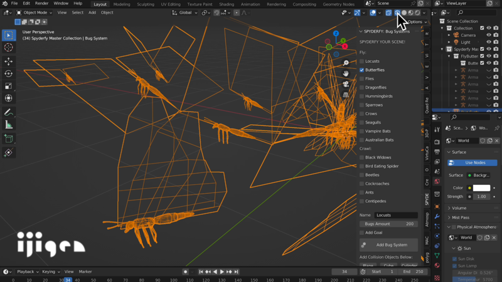
Task: Switch to the Geometry Nodes workspace tab
Action: point(338,4)
